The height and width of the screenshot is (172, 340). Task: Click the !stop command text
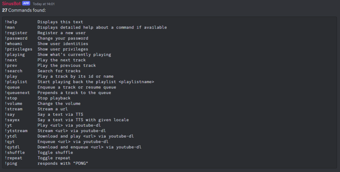(11, 98)
